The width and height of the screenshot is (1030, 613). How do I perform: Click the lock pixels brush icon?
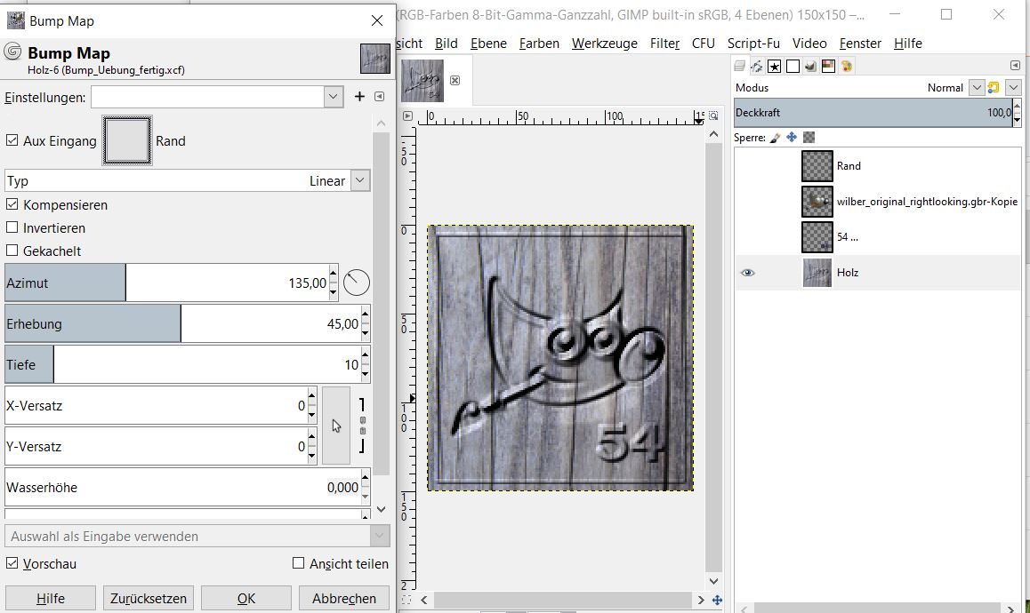(x=774, y=138)
